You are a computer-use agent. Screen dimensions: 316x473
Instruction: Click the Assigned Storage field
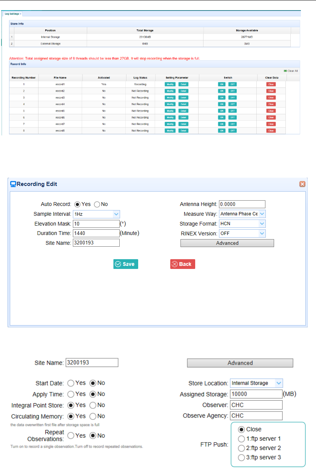(x=256, y=394)
